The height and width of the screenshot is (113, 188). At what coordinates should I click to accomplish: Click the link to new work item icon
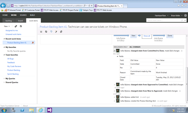coord(56,32)
